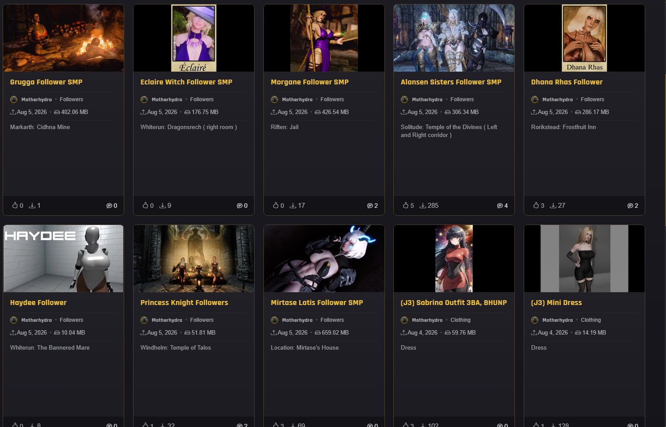This screenshot has height=427, width=666.
Task: Click the text "Windhelm: Temple of Talos"
Action: [176, 348]
